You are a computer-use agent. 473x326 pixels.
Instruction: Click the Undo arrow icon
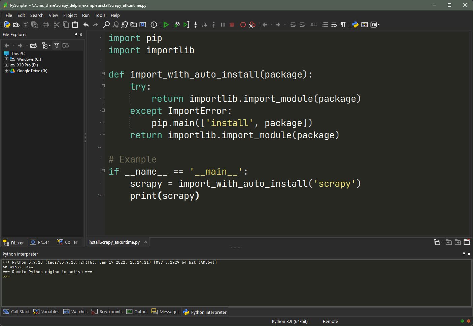pos(86,25)
